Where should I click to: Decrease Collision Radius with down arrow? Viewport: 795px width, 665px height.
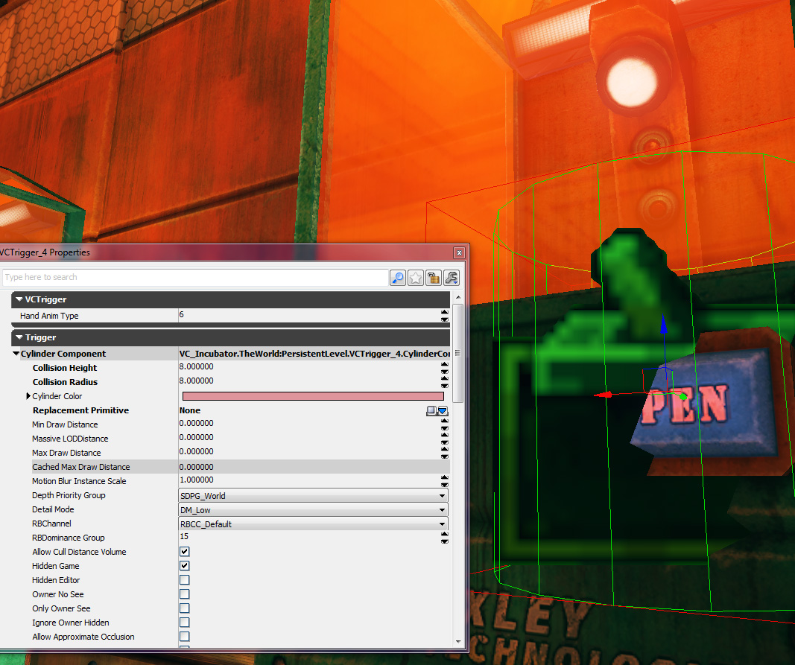pos(445,385)
